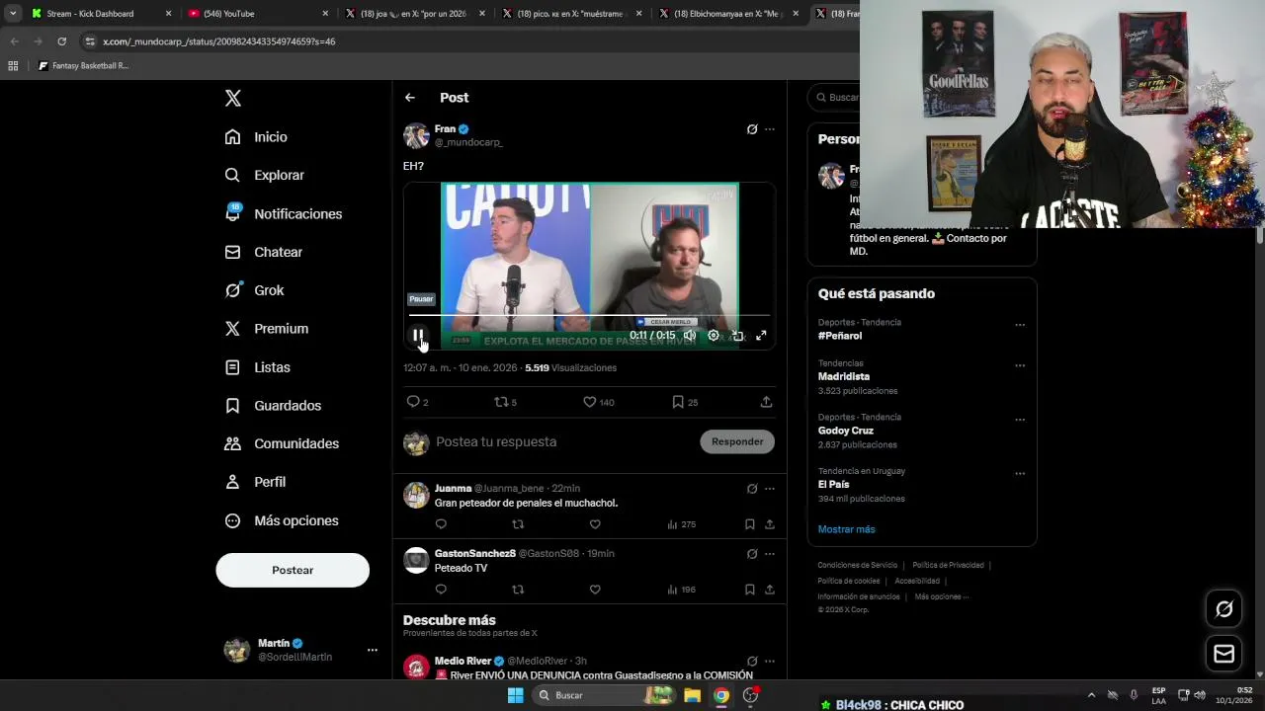
Task: Reload the page in the browser
Action: coord(61,41)
